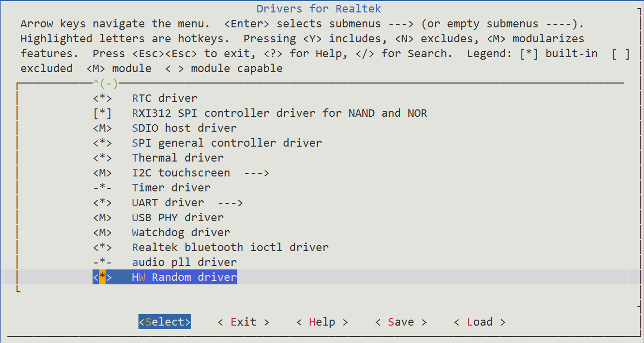This screenshot has height=343, width=644.
Task: Toggle the HW Random driver asterisk marker
Action: [102, 277]
